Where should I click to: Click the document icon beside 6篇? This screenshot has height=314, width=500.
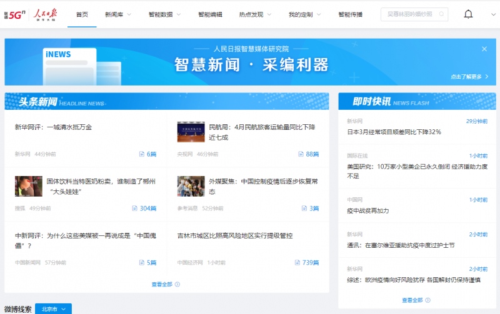click(x=142, y=154)
